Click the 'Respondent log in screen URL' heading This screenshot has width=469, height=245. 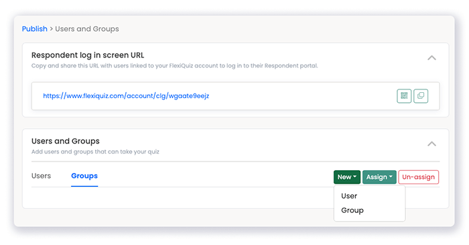88,55
